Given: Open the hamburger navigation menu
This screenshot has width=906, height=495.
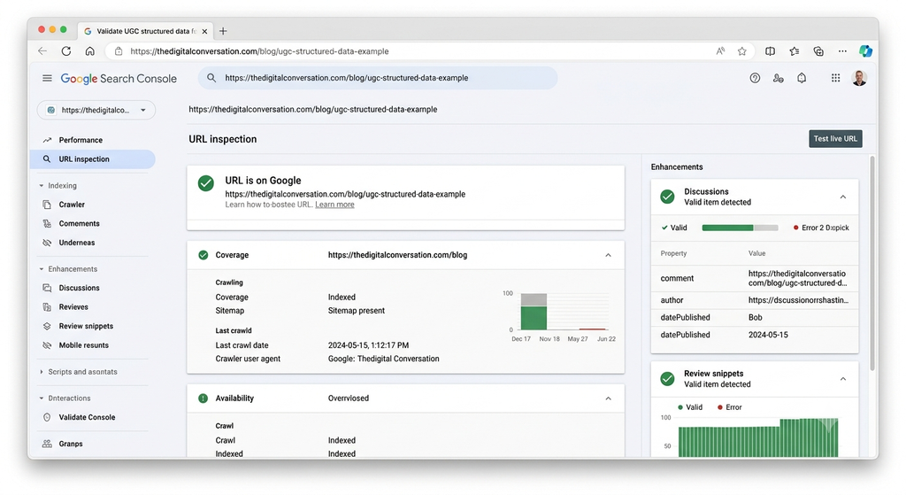Looking at the screenshot, I should click(x=47, y=78).
